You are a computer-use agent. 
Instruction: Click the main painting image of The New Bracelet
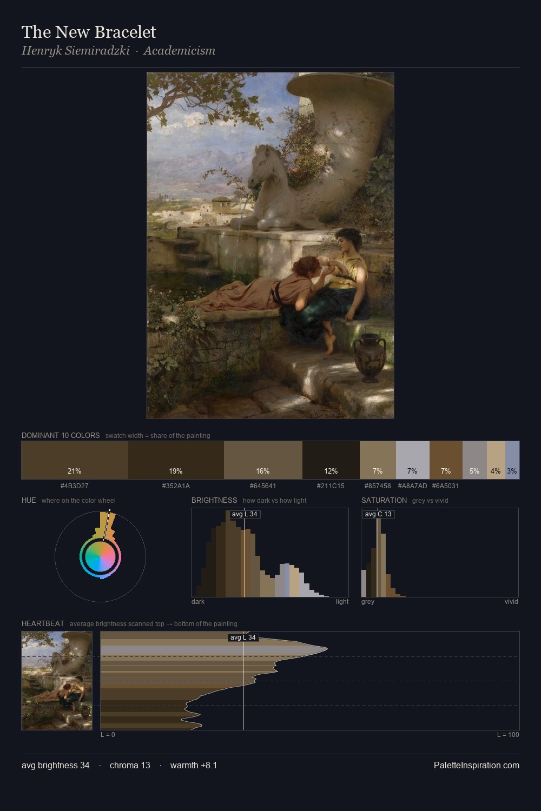[x=270, y=245]
